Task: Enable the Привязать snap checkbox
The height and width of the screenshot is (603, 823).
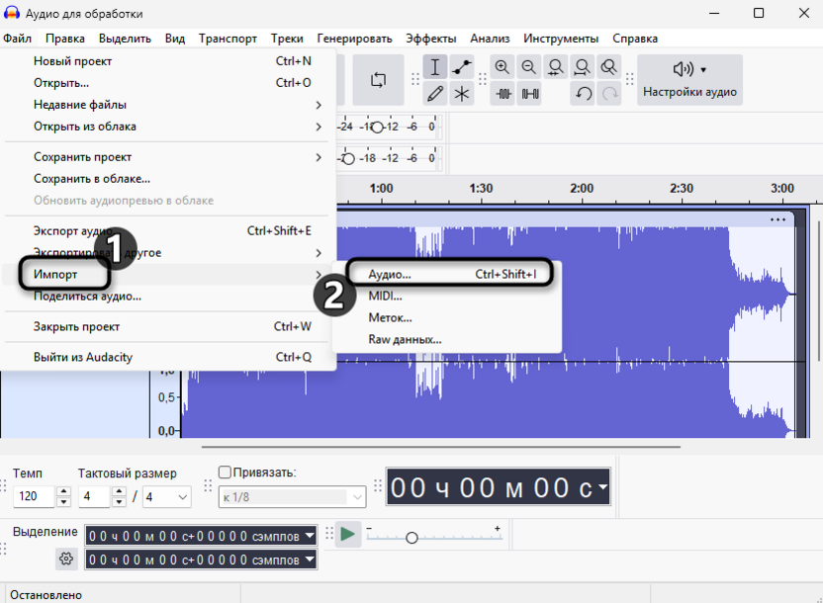Action: [x=225, y=473]
